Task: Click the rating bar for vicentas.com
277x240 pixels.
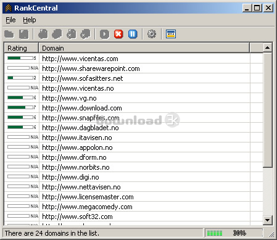Action: (x=20, y=58)
